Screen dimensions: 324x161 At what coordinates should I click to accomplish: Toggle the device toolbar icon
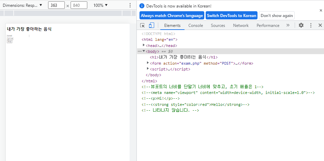point(151,25)
